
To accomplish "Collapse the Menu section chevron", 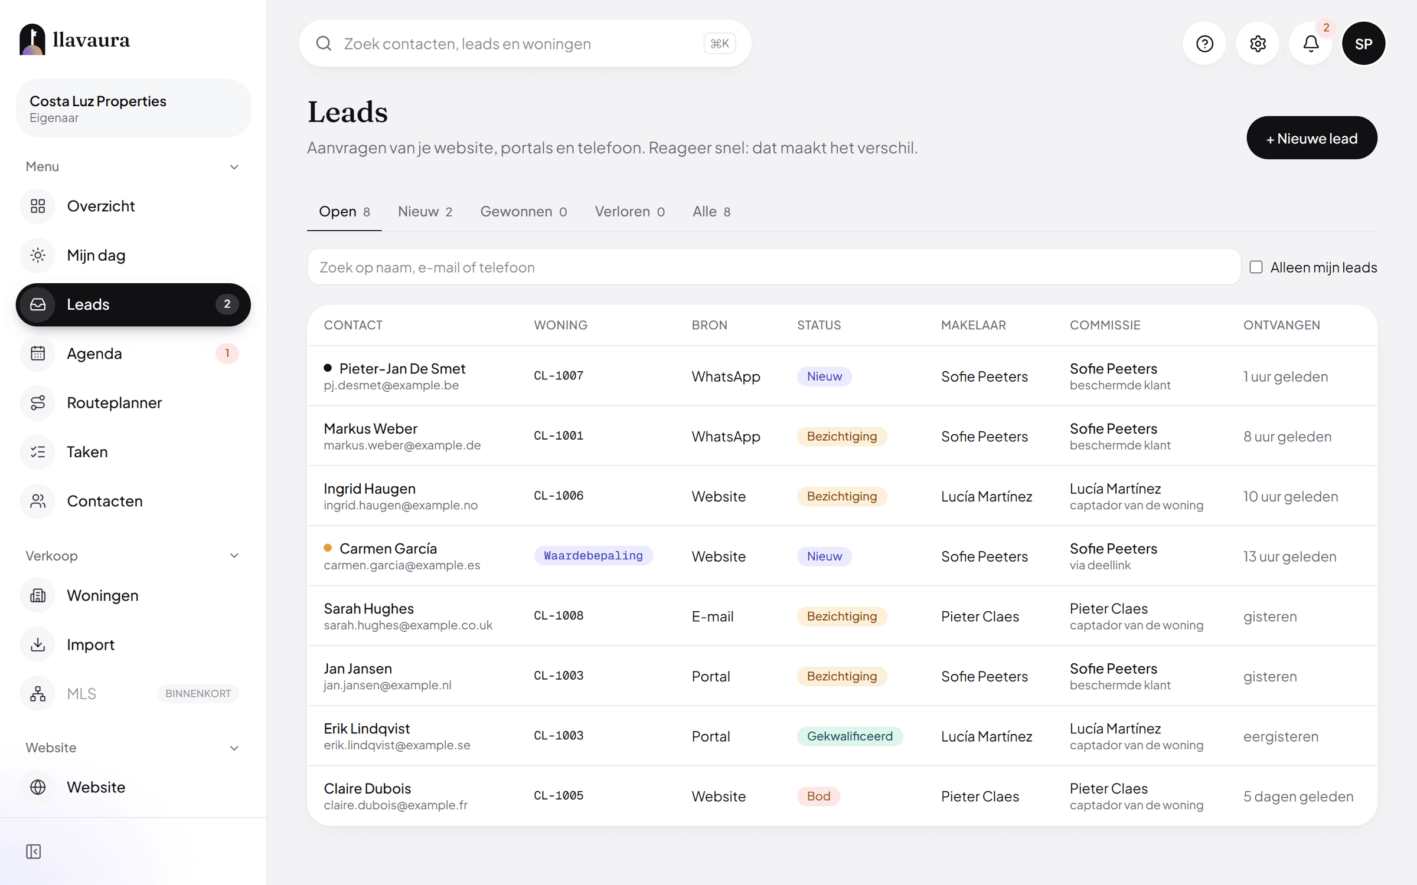I will [x=234, y=167].
